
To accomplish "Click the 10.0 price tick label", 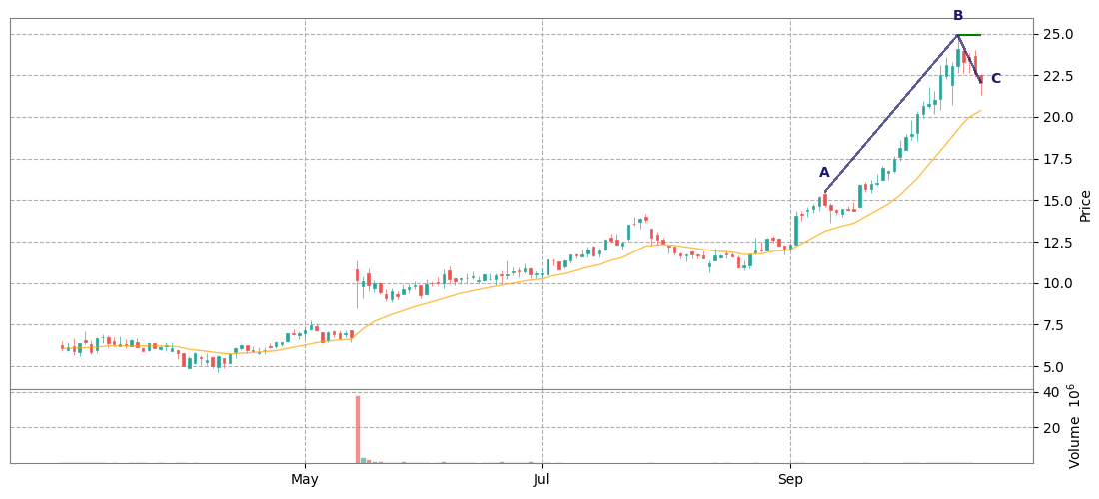I will [x=1057, y=284].
